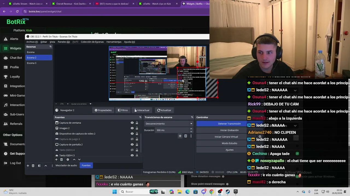
Task: Hide the Captura de ventana source
Action: [x=132, y=123]
